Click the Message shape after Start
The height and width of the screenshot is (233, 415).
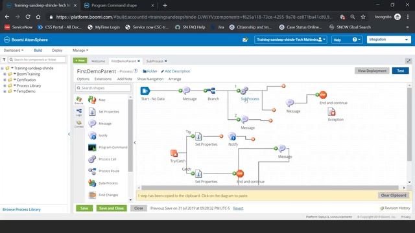(186, 91)
